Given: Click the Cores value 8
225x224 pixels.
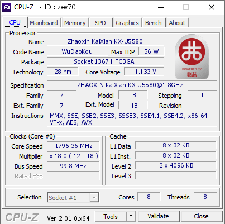Looking at the screenshot, I should point(149,197).
